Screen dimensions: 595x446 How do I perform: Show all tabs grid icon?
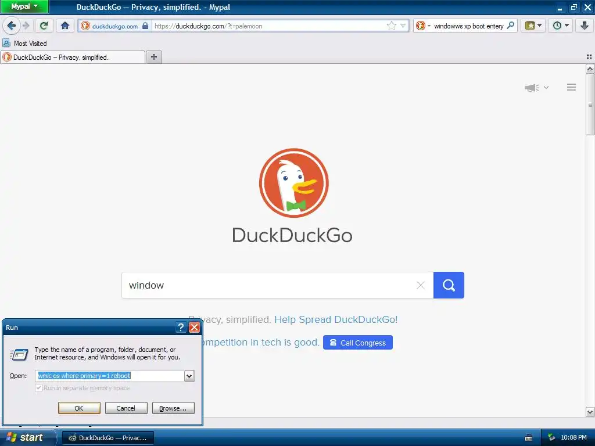(x=589, y=57)
